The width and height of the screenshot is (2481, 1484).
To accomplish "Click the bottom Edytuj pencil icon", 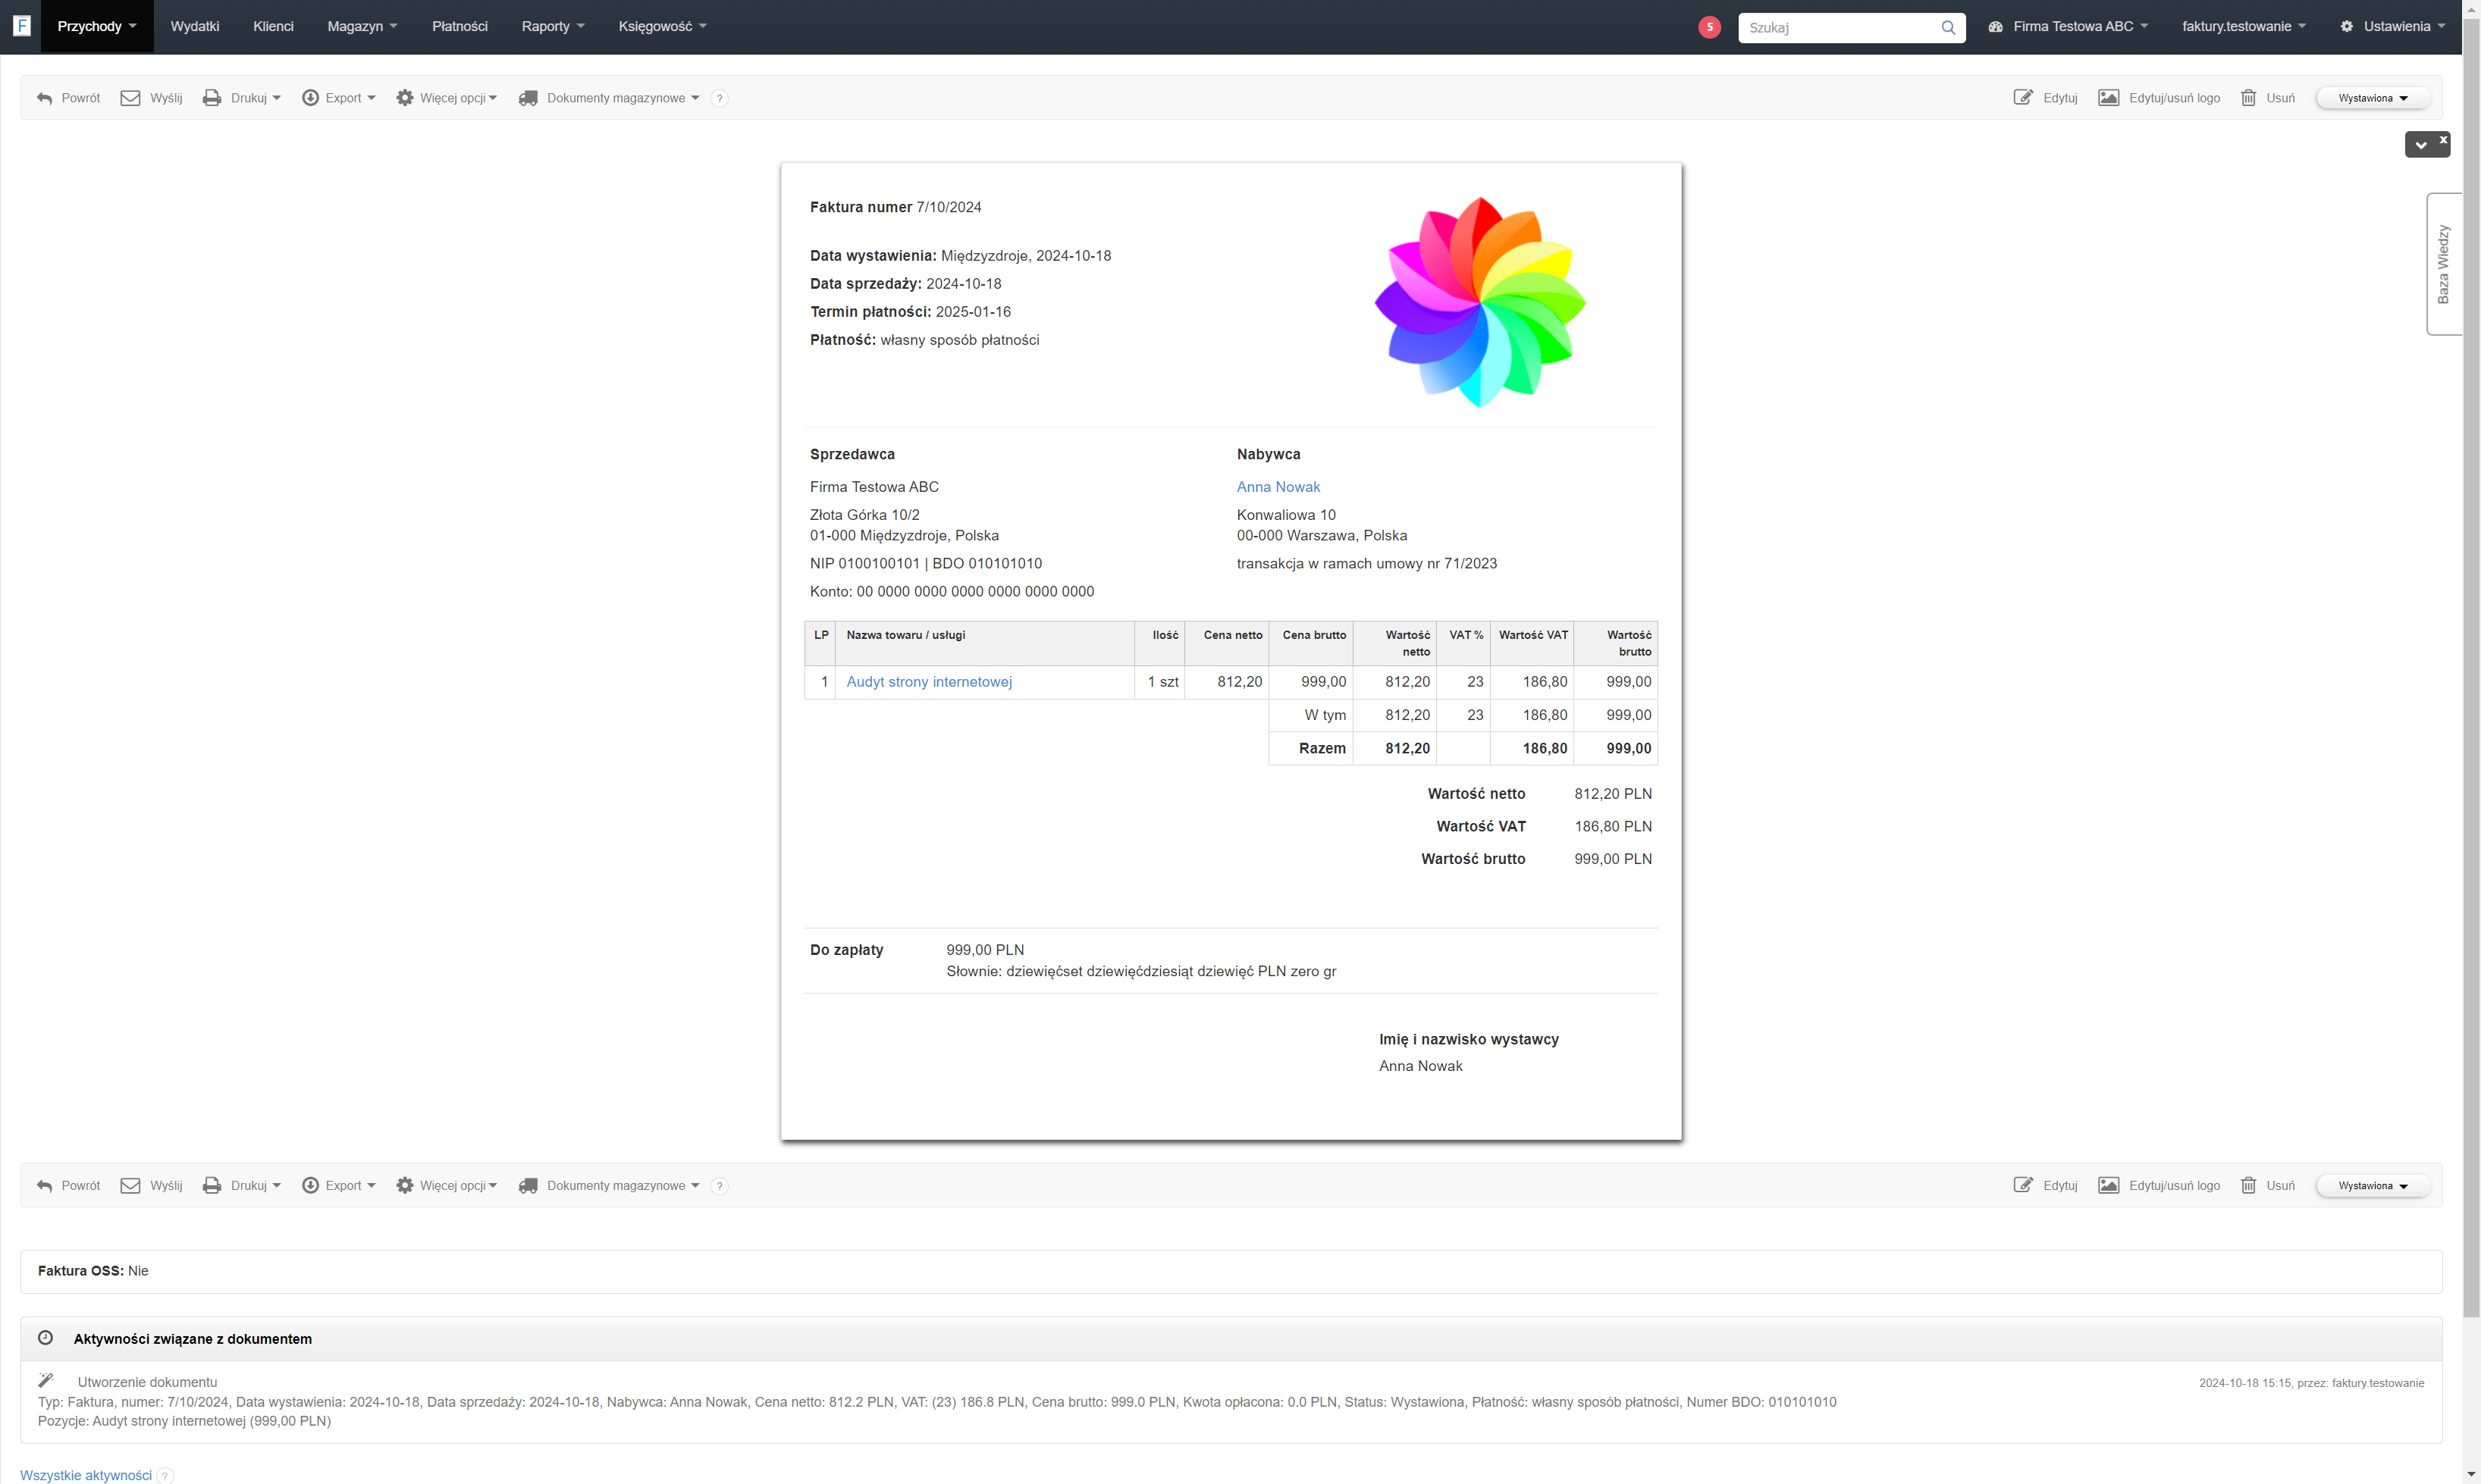I will point(2023,1185).
